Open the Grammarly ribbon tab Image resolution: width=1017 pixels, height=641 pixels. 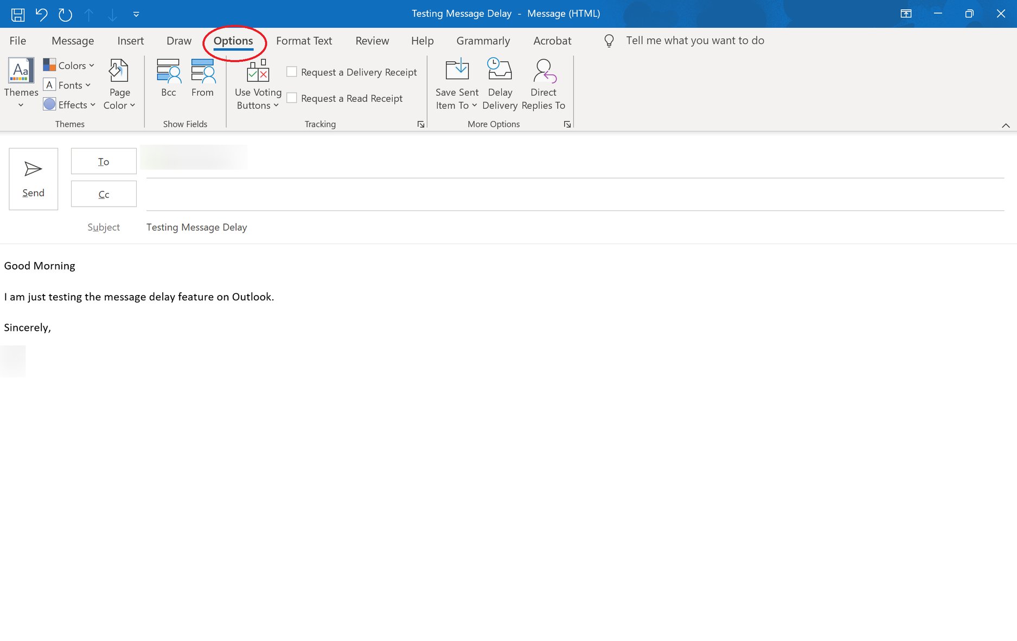pos(483,40)
